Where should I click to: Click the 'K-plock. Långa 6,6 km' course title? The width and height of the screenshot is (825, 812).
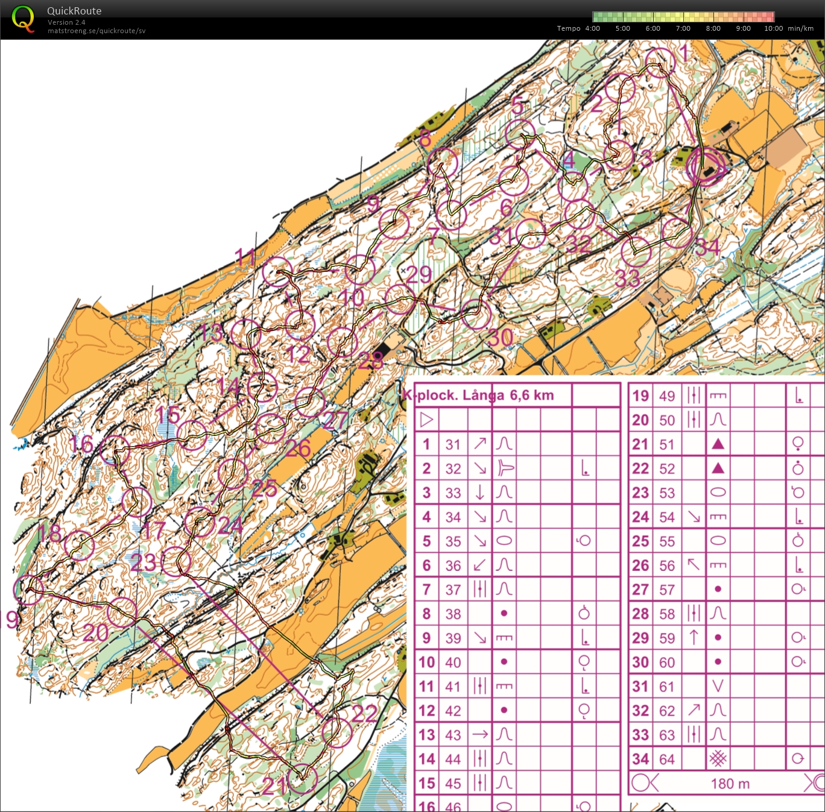(478, 395)
